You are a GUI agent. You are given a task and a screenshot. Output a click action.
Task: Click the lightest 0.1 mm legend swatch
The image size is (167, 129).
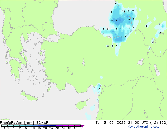[x=4, y=126]
